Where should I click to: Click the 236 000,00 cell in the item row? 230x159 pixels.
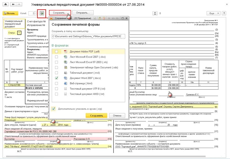pos(170,85)
